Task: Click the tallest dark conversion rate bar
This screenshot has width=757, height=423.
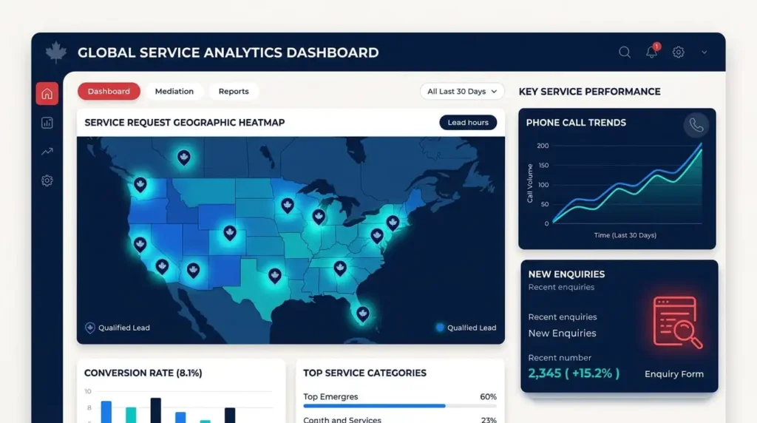Action: 155,410
